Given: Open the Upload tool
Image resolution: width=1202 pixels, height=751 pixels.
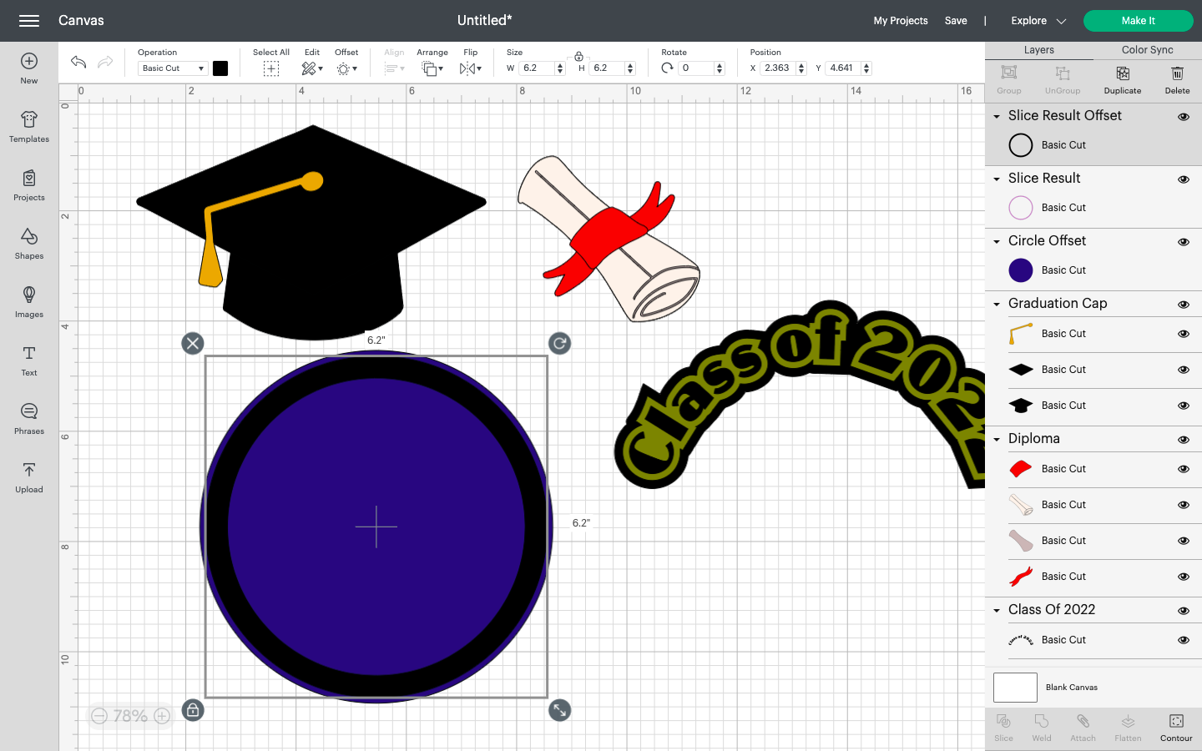Looking at the screenshot, I should (29, 476).
